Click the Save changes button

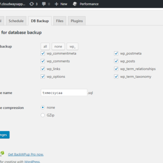tap(4, 135)
